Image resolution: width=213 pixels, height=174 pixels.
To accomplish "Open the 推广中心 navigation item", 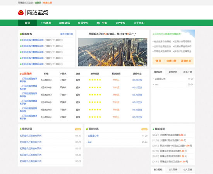I will [x=102, y=23].
